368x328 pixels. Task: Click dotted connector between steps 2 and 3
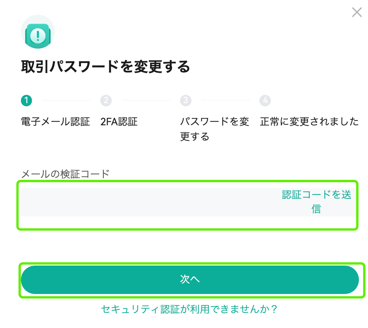[146, 100]
